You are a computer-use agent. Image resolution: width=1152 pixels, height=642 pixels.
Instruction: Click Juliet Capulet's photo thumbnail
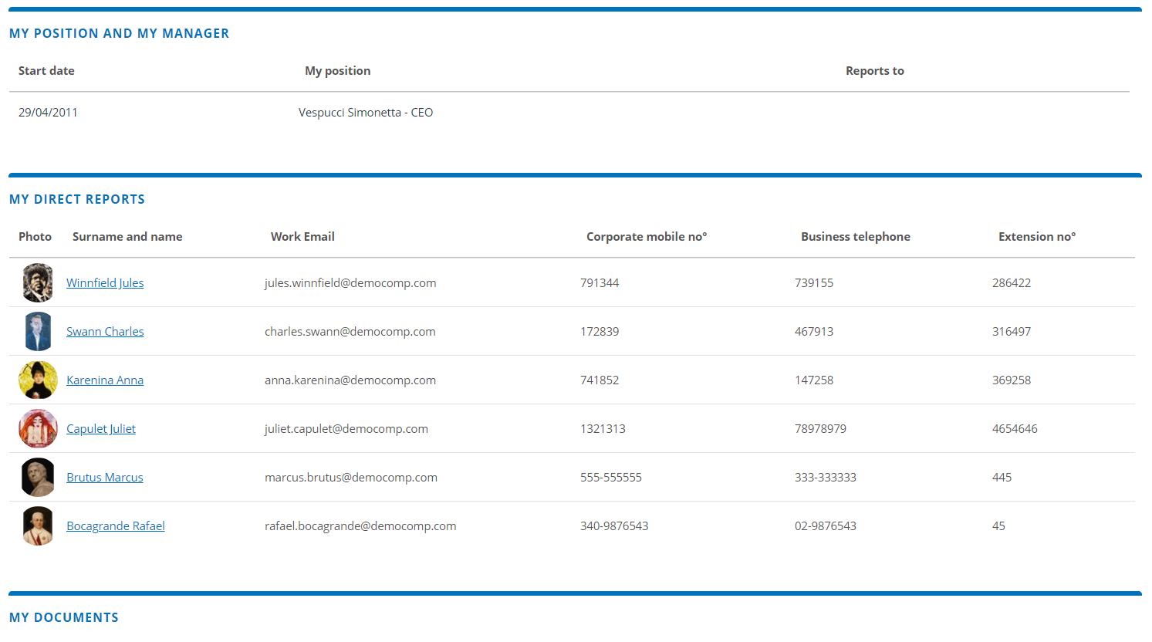click(x=38, y=428)
